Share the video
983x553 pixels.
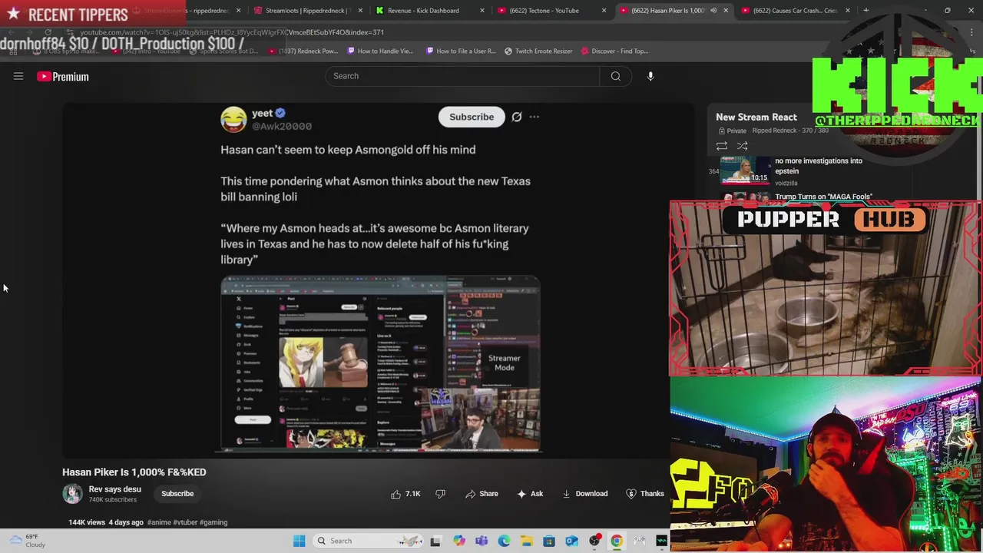[x=482, y=494]
